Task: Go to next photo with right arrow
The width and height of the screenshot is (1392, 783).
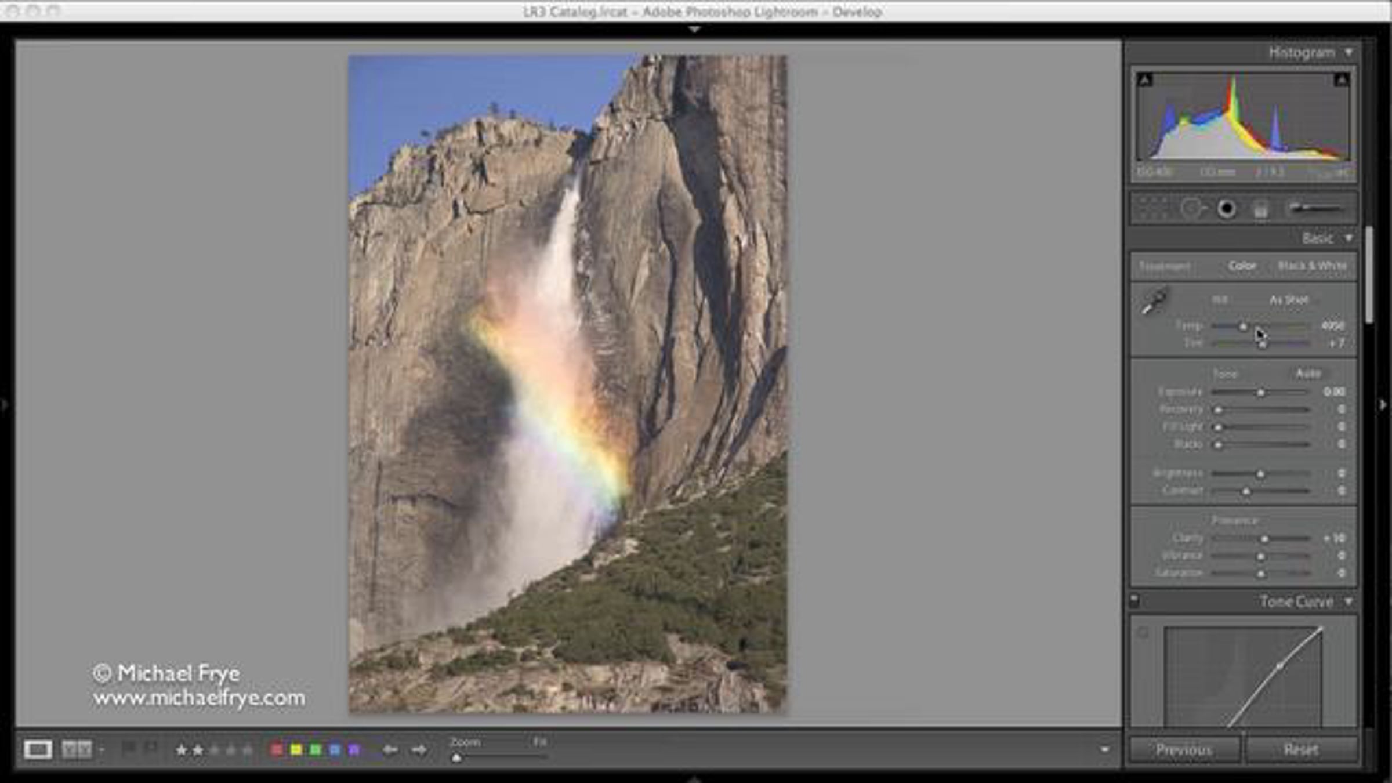Action: point(419,750)
